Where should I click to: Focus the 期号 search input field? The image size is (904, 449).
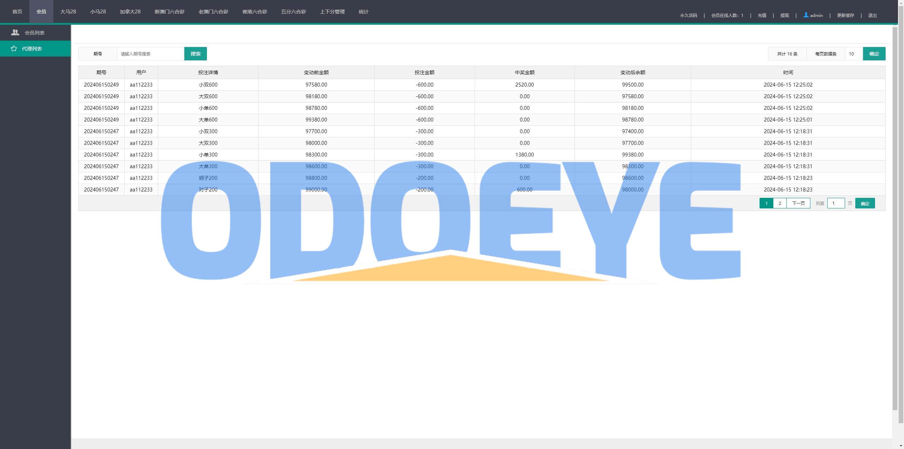click(x=150, y=54)
